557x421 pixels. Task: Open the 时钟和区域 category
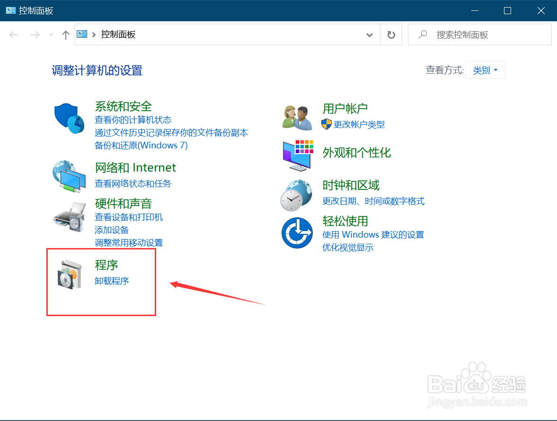(x=351, y=185)
